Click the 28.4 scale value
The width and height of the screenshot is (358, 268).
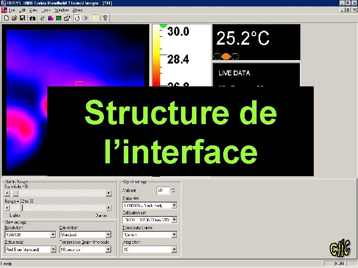pyautogui.click(x=178, y=60)
